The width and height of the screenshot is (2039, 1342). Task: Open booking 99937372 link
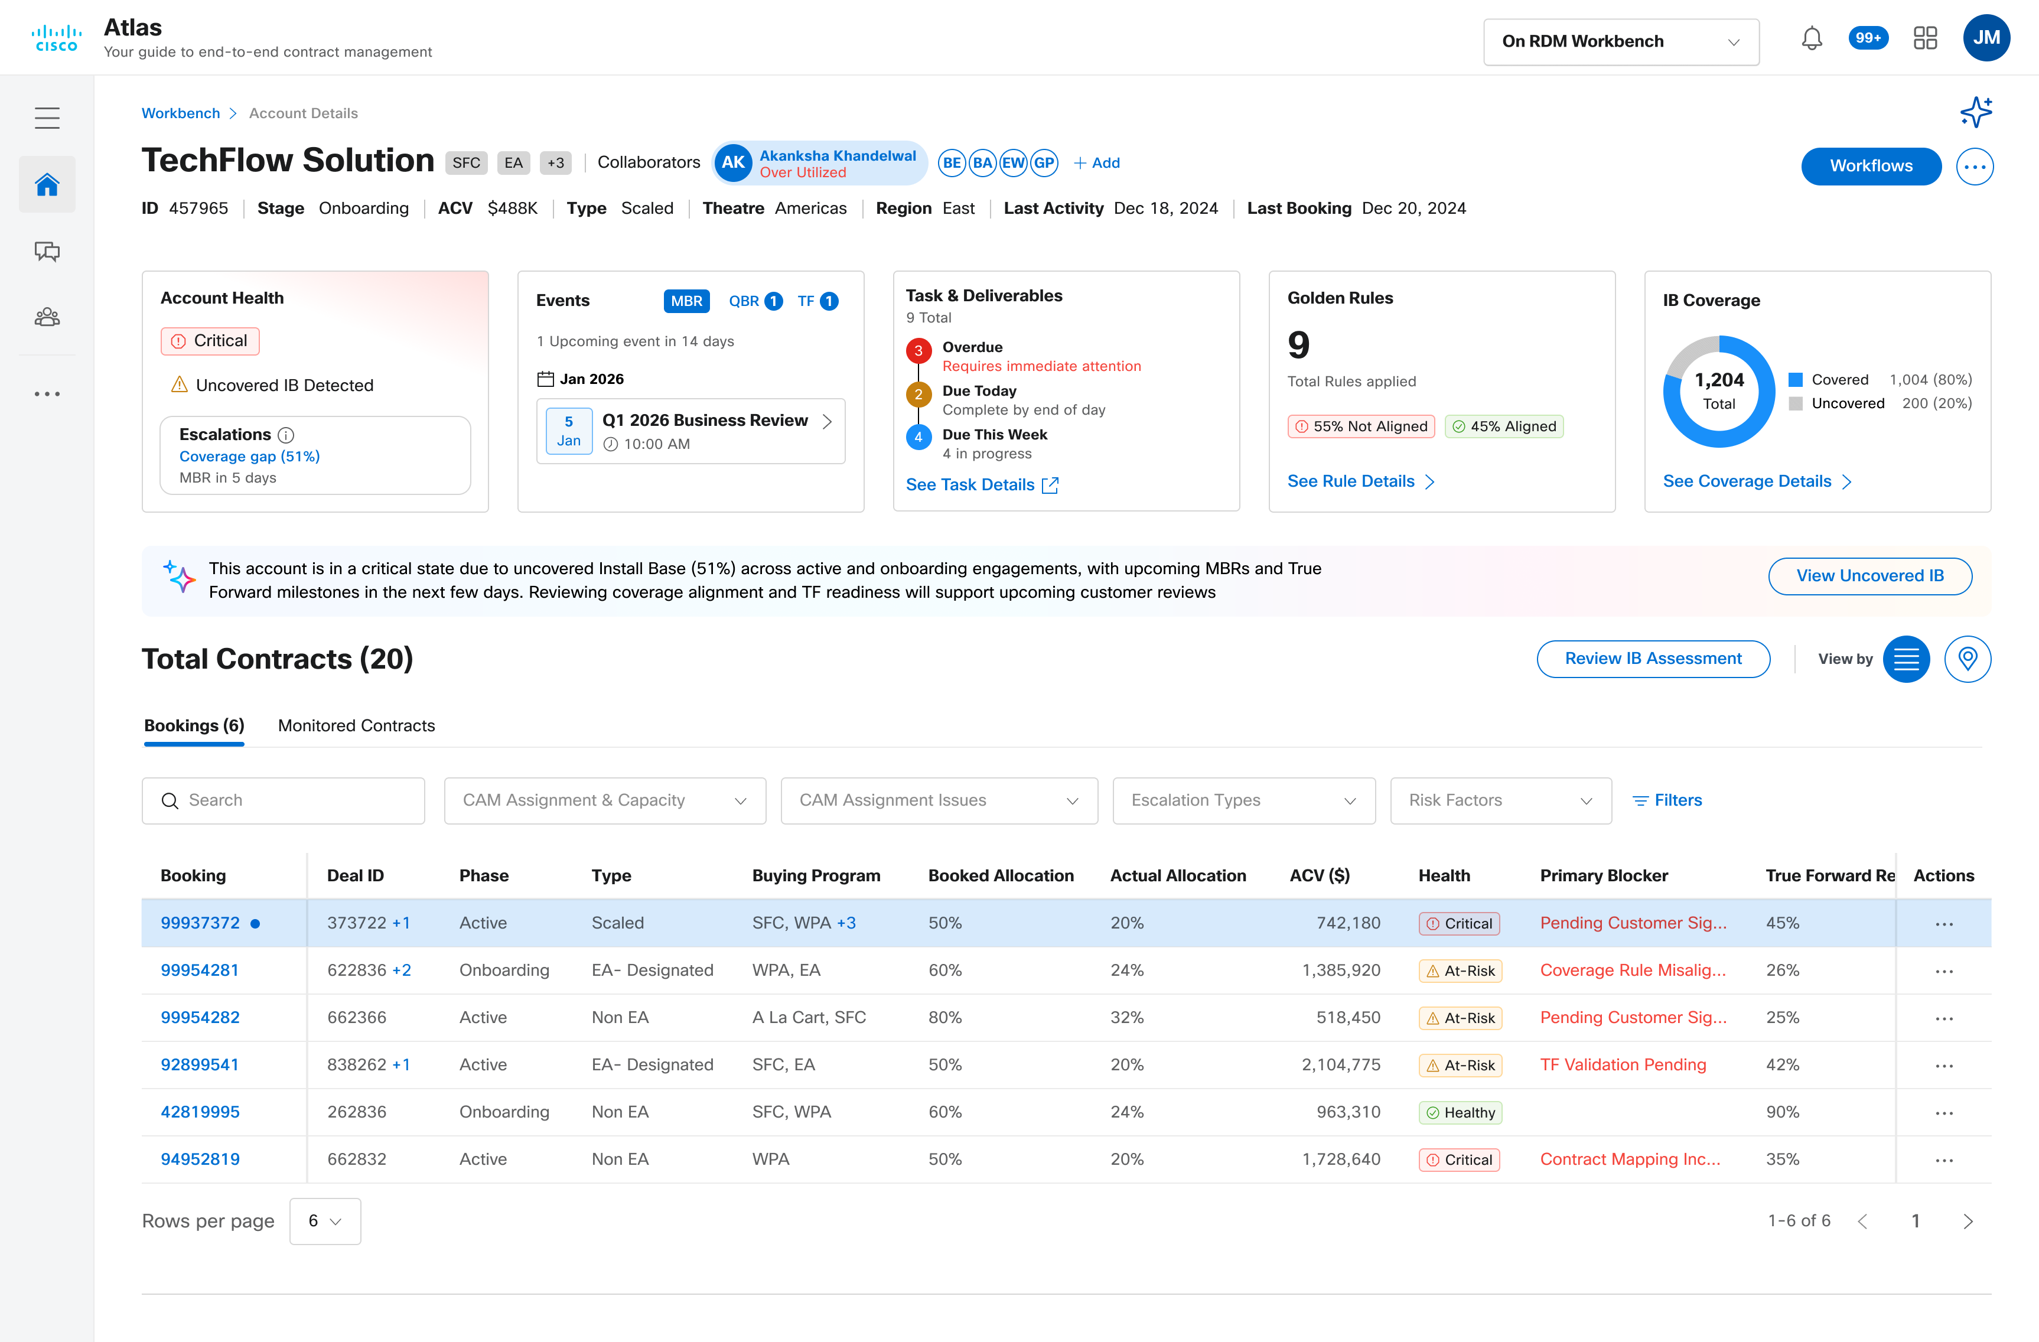(x=200, y=924)
